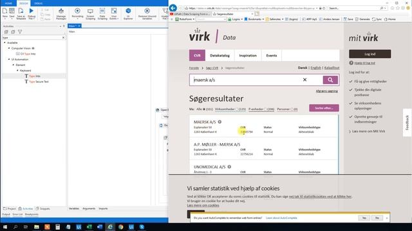Open the Project panel tab
412x231 pixels.
click(10, 209)
